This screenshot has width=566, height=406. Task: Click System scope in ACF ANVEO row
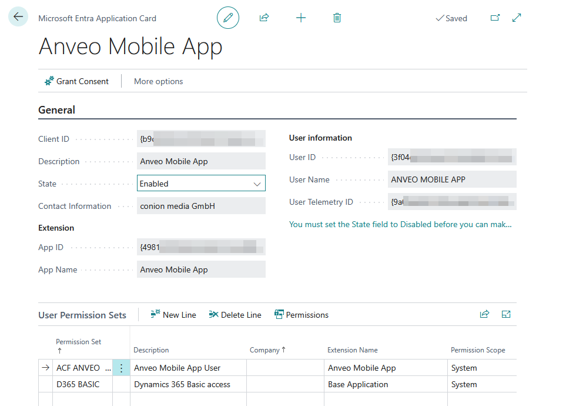pyautogui.click(x=482, y=368)
